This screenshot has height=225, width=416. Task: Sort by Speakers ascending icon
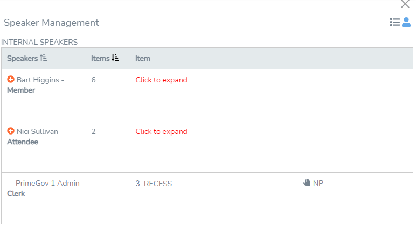[44, 58]
